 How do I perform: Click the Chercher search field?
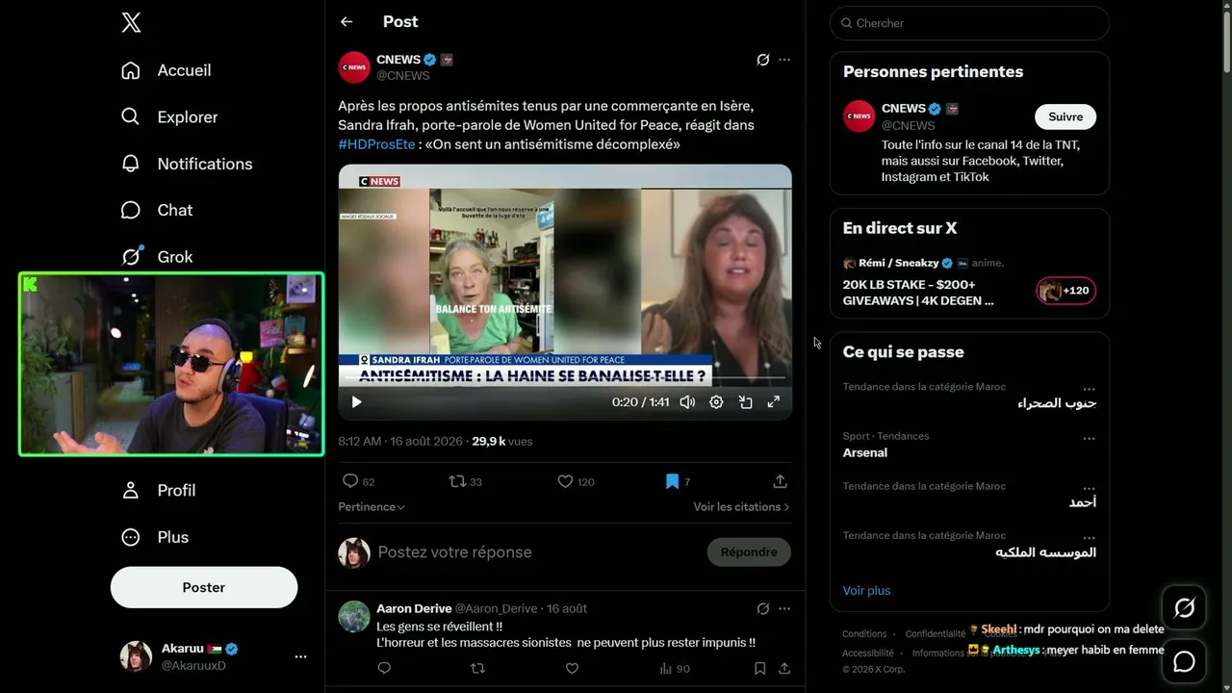coord(969,23)
